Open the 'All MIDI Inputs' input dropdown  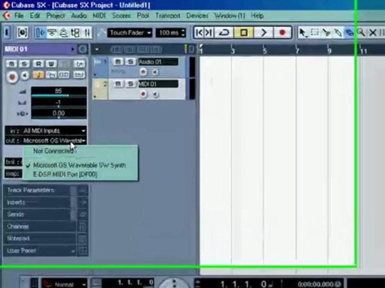(x=46, y=131)
